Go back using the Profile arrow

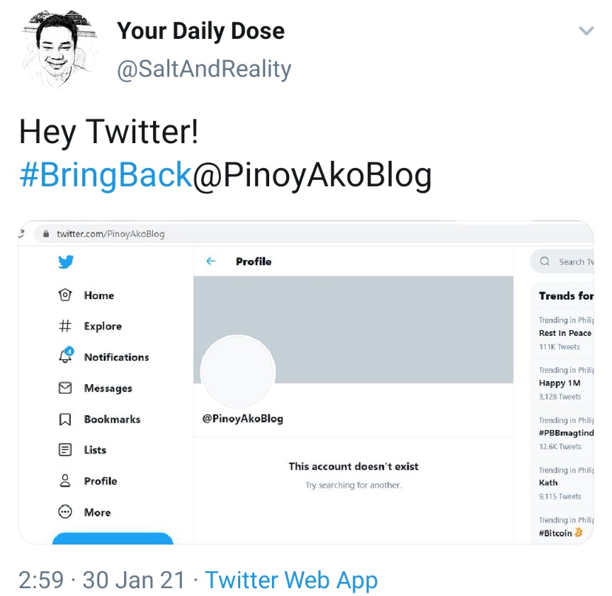tap(210, 262)
